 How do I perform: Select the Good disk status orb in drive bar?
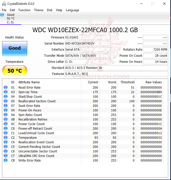click(x=2, y=15)
